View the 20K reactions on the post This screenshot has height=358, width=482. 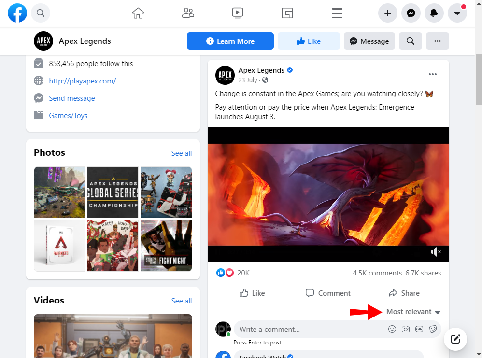tap(243, 273)
